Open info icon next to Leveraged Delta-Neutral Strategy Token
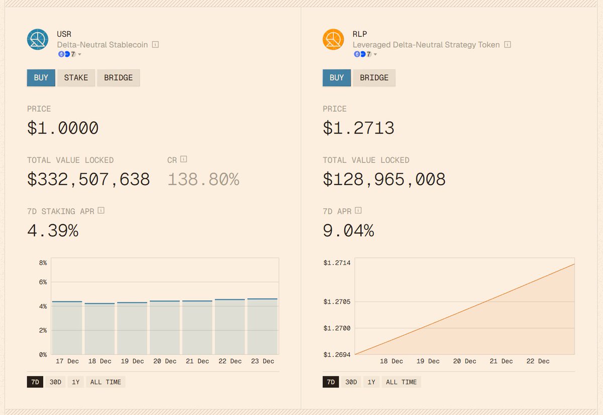 pyautogui.click(x=508, y=45)
